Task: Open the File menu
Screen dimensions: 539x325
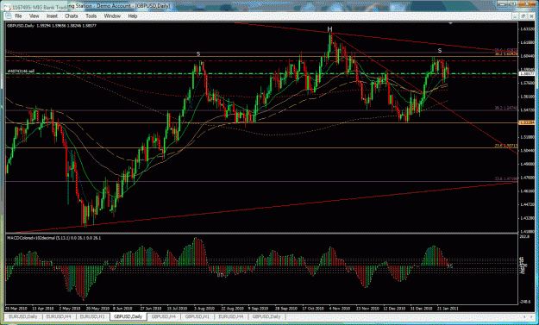Action: pos(18,16)
